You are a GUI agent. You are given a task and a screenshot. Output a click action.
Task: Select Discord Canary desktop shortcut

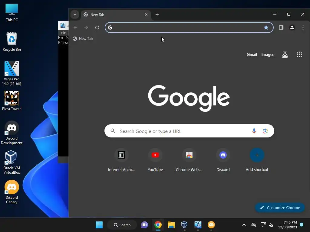pyautogui.click(x=12, y=192)
